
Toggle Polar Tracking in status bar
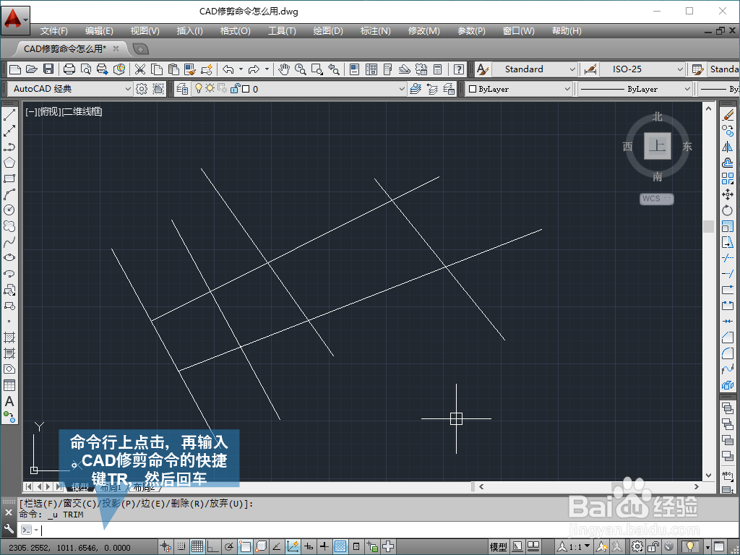(x=229, y=546)
